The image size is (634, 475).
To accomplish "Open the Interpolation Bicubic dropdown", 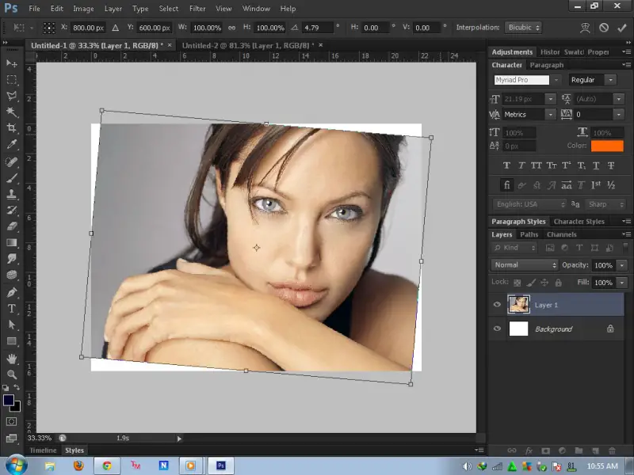I will tap(524, 28).
